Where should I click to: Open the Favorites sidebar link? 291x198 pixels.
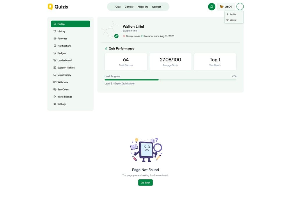pyautogui.click(x=62, y=38)
